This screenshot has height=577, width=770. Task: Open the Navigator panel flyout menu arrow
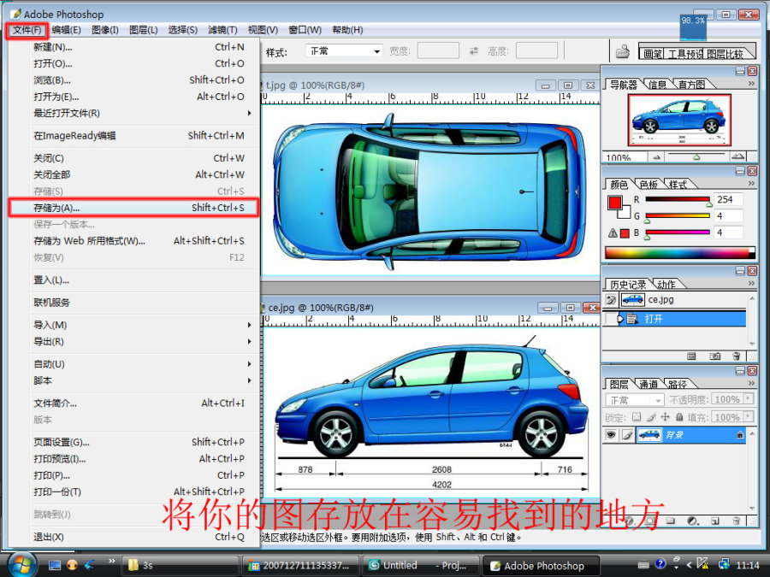click(x=751, y=84)
